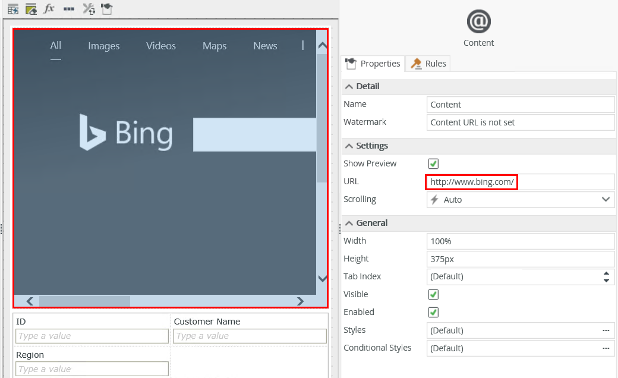
Task: Click the Customer Name value textbox
Action: point(250,336)
